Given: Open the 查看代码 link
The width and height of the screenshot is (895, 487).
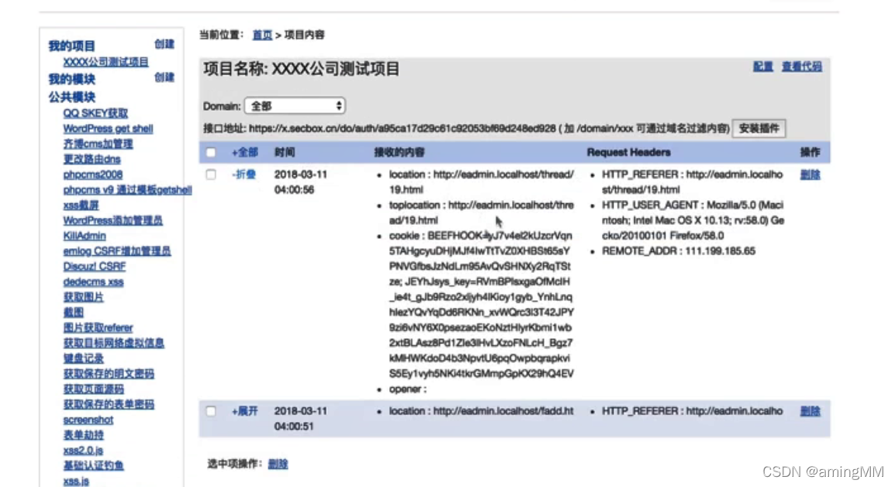Looking at the screenshot, I should 801,67.
